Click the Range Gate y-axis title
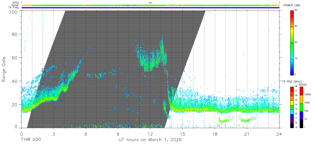Viewport: 314px width, 145px height. point(4,69)
